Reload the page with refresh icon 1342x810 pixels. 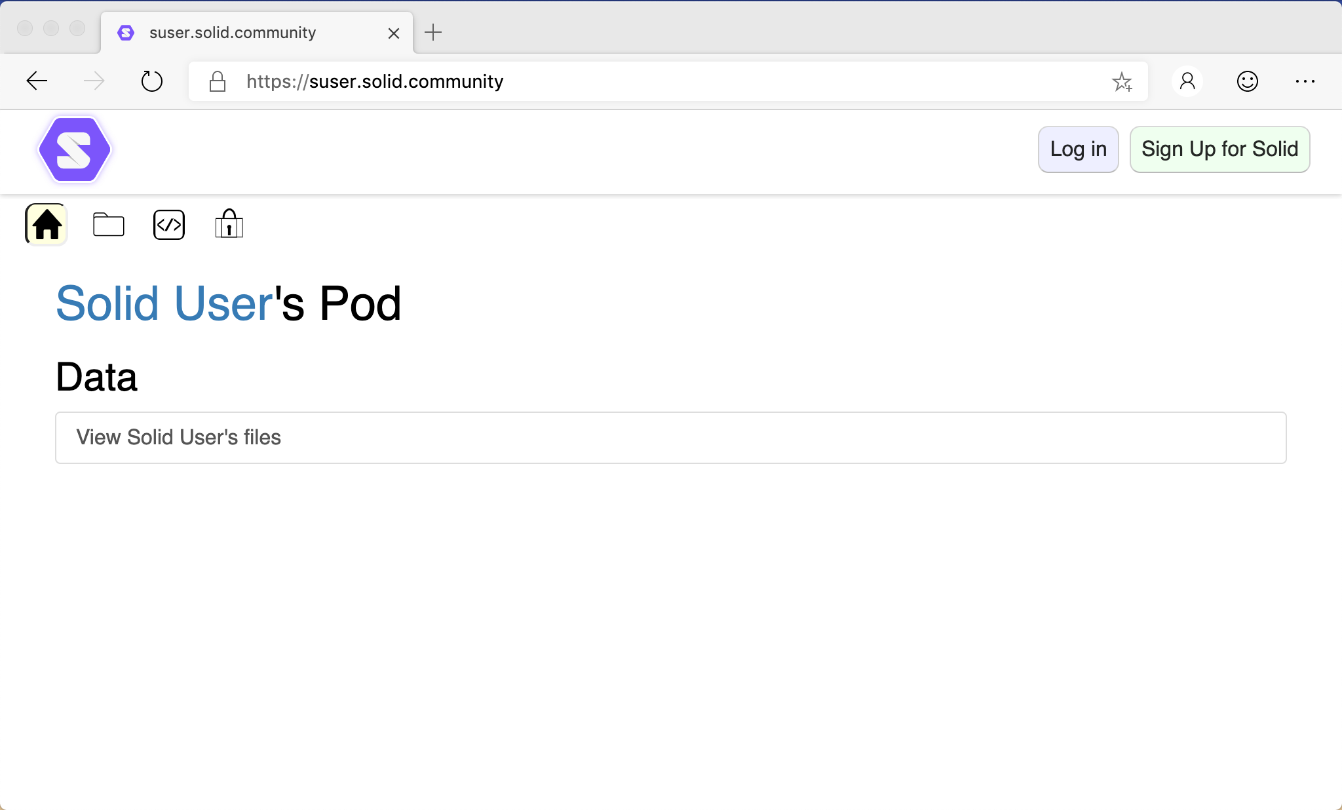coord(152,81)
